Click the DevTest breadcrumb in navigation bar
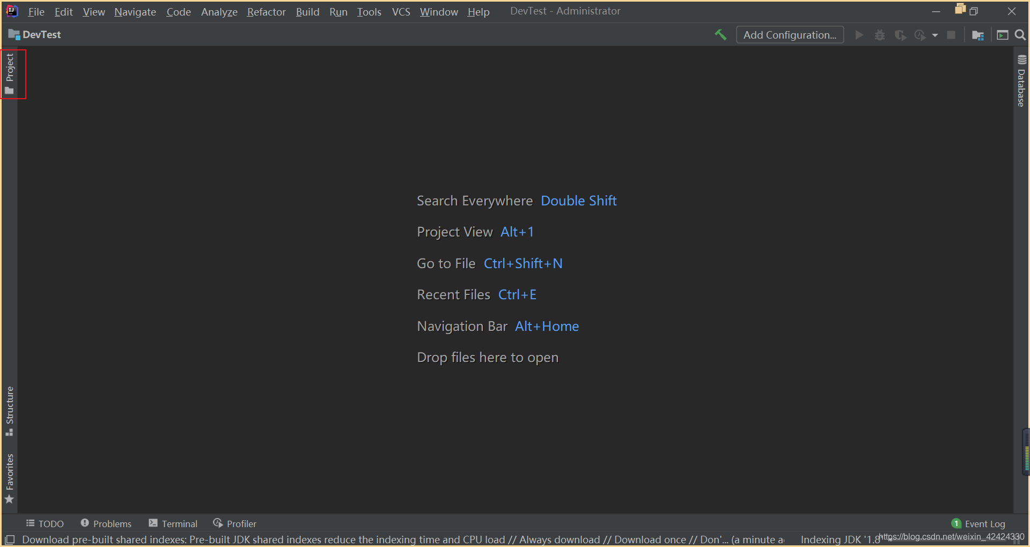The image size is (1030, 547). [x=35, y=35]
